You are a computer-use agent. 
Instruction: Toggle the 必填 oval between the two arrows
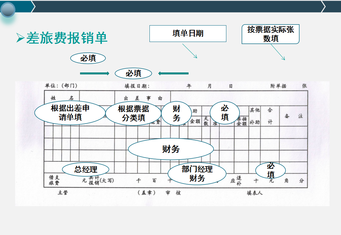pyautogui.click(x=133, y=73)
